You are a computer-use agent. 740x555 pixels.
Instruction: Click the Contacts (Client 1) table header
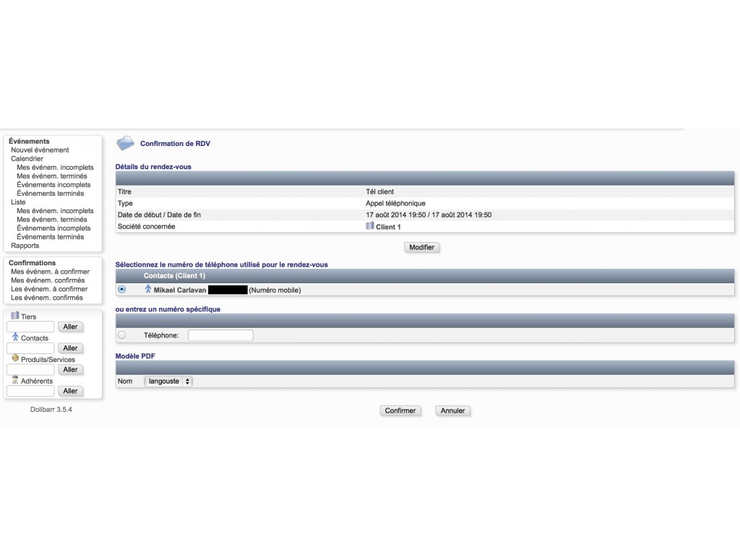click(x=175, y=275)
